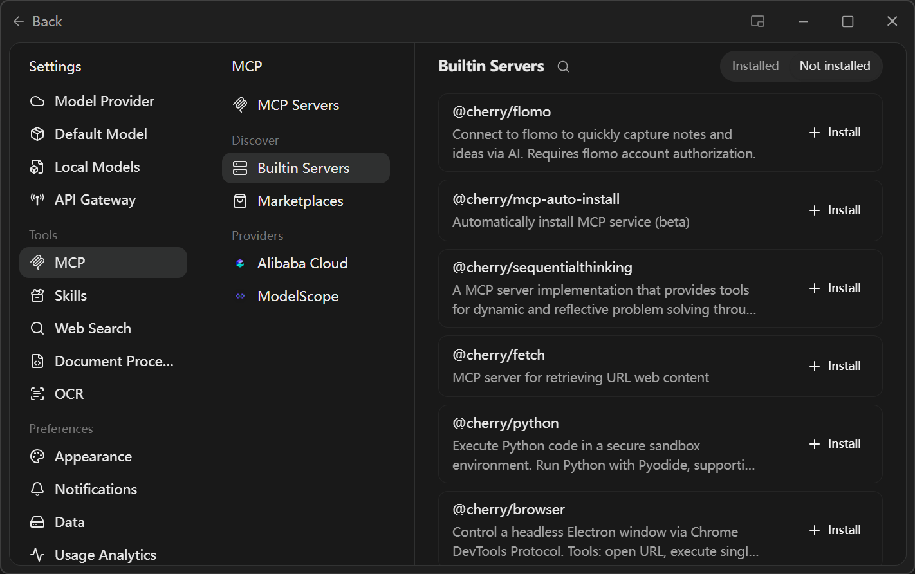Click the search icon beside Builtin Servers heading
Screen dimensions: 915x574
[x=563, y=66]
